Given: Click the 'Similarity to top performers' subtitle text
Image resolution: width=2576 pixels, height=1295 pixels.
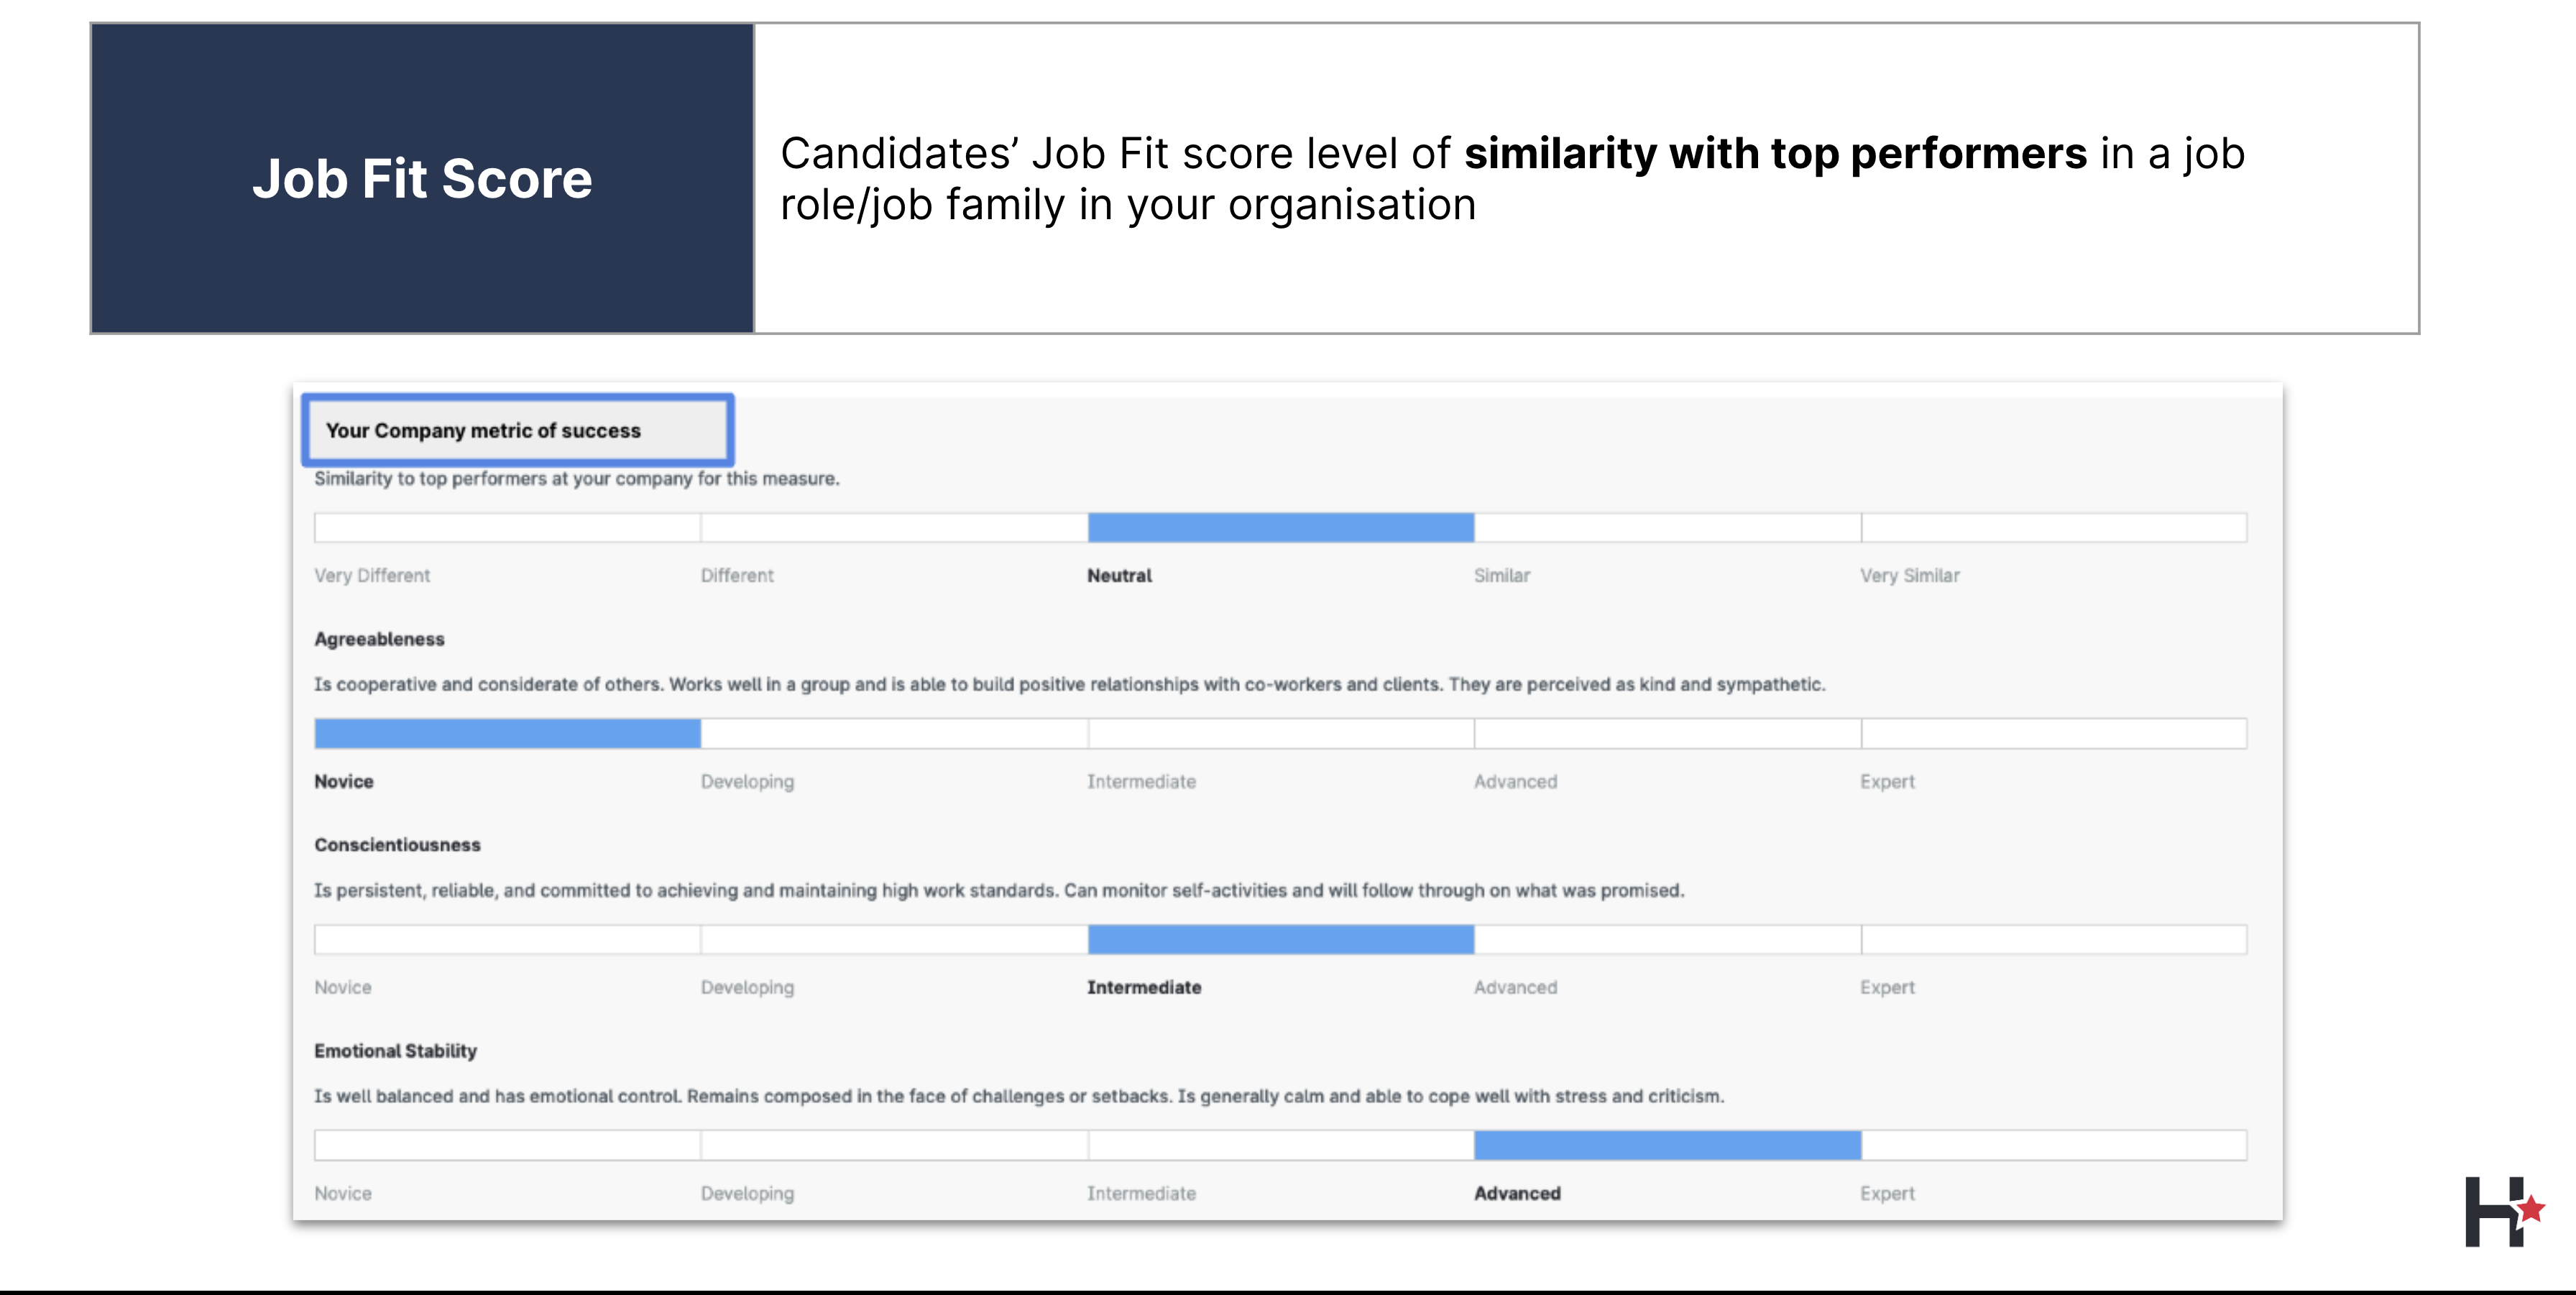Looking at the screenshot, I should click(x=576, y=479).
